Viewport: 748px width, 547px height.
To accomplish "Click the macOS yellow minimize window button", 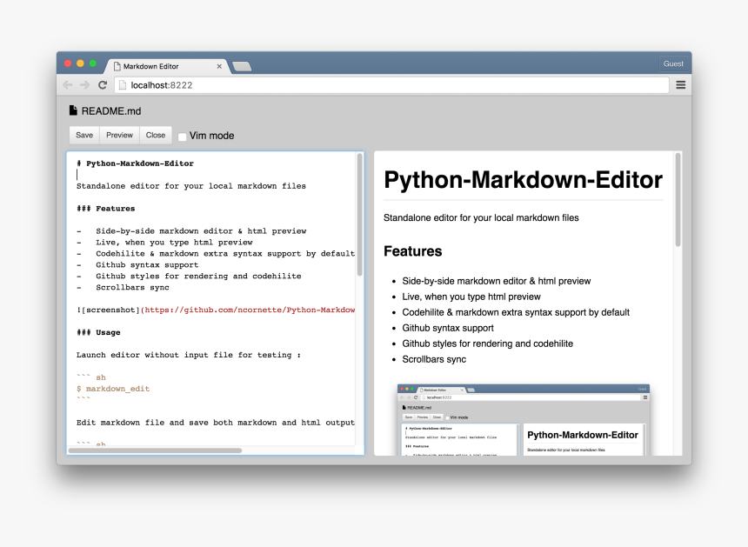I will click(x=80, y=63).
